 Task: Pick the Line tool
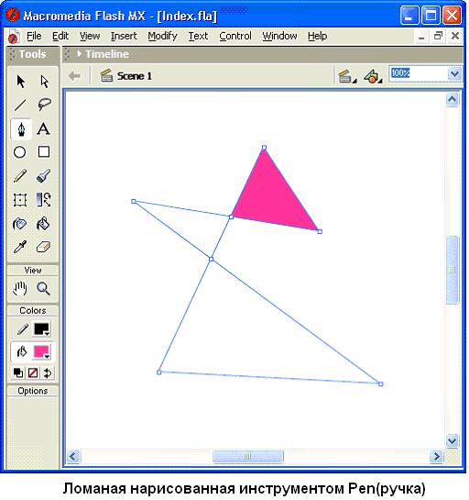pos(20,105)
